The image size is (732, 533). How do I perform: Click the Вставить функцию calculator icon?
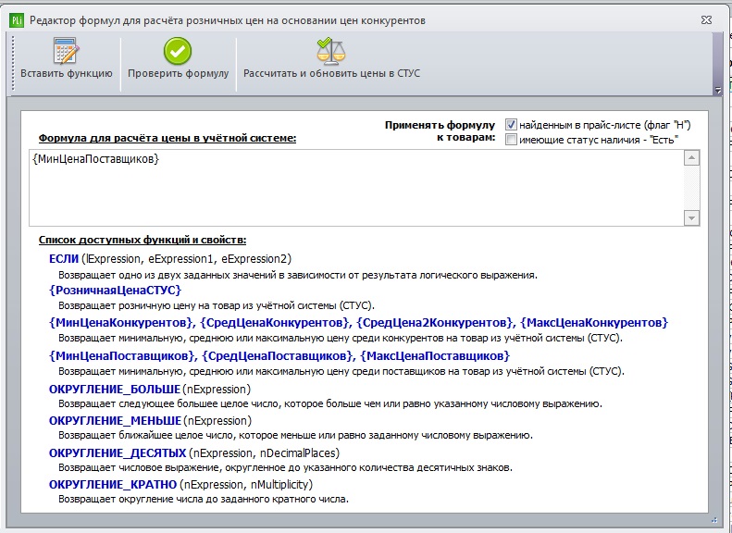67,50
